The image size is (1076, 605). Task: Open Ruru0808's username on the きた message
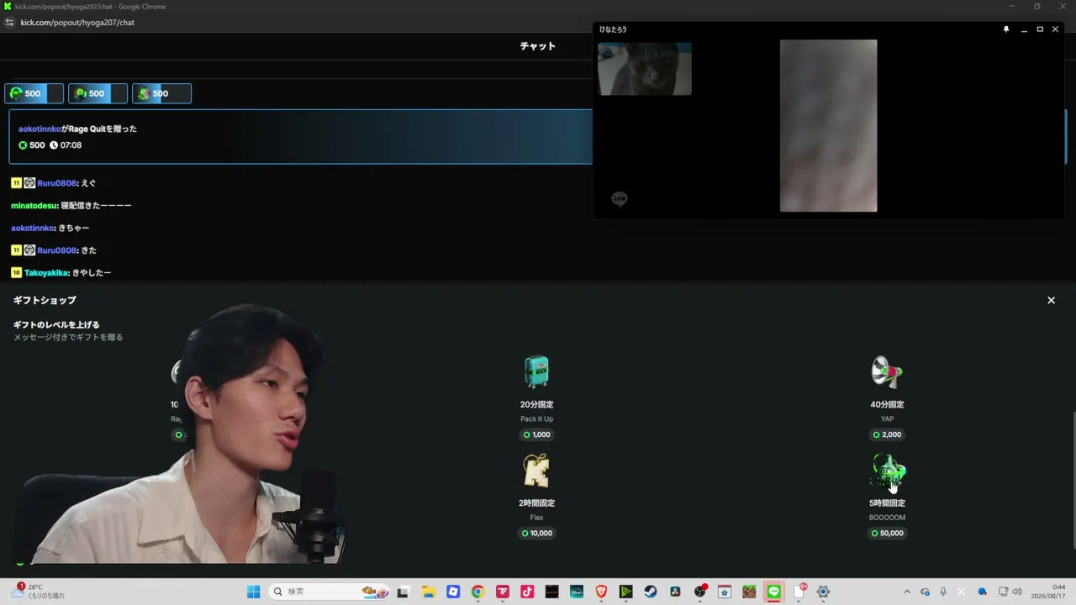click(x=57, y=250)
